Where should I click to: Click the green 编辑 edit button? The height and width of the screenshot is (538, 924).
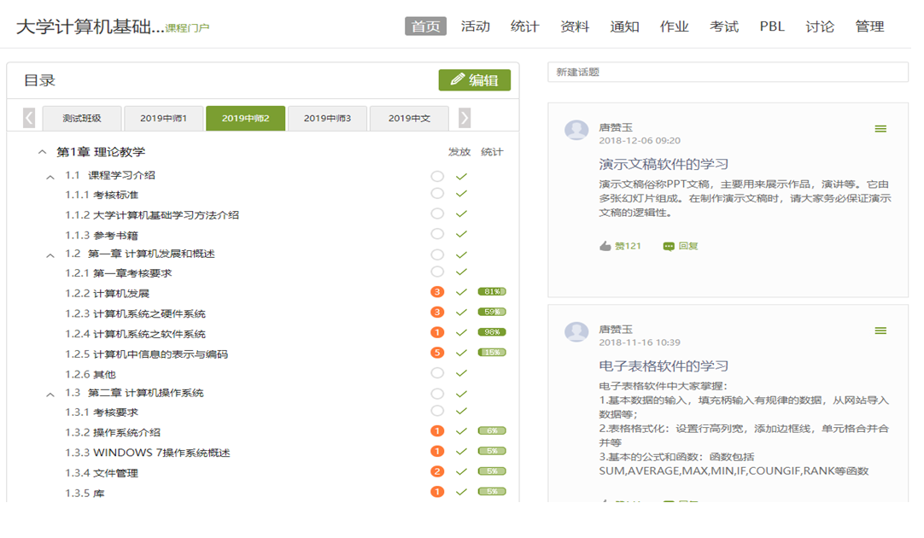pyautogui.click(x=474, y=80)
